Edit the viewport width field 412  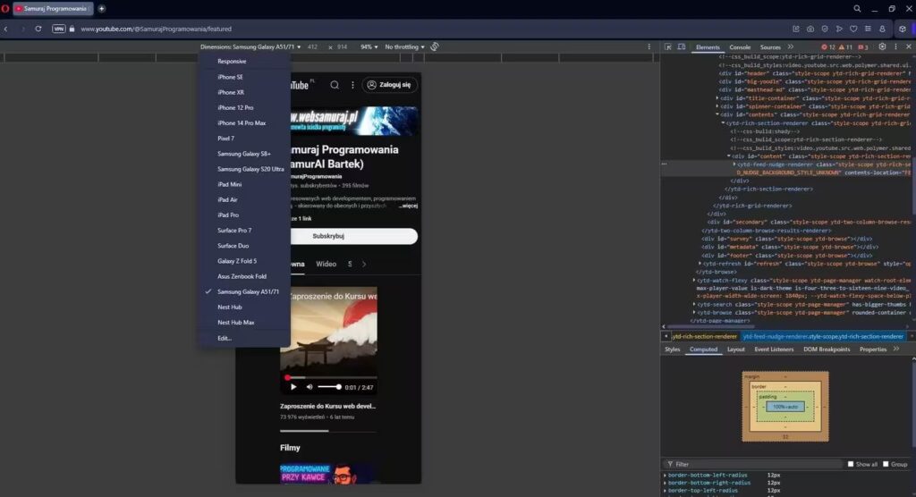coord(314,46)
